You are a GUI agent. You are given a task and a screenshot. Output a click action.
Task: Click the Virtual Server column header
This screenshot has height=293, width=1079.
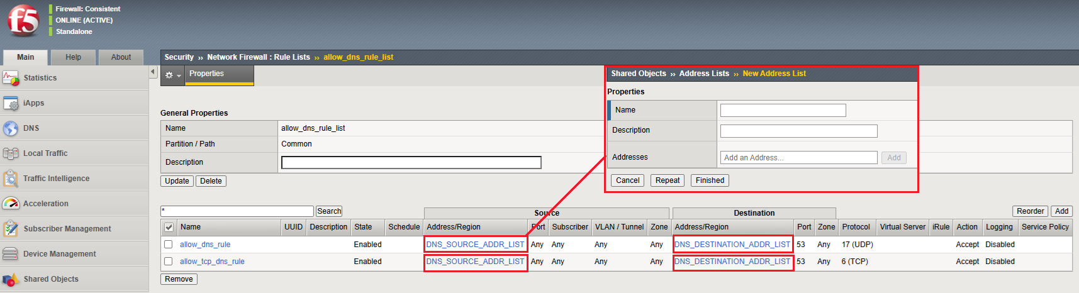point(903,227)
